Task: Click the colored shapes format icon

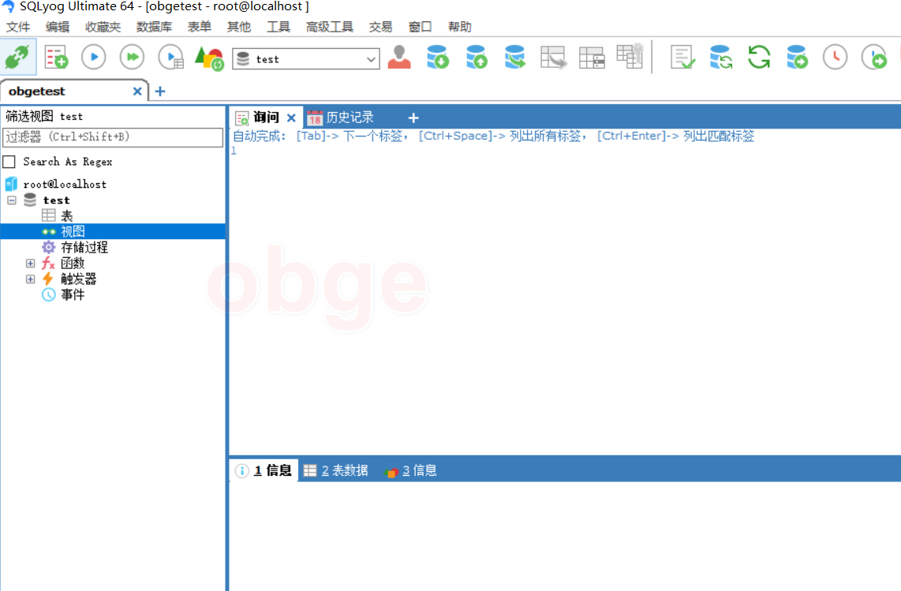Action: point(209,58)
